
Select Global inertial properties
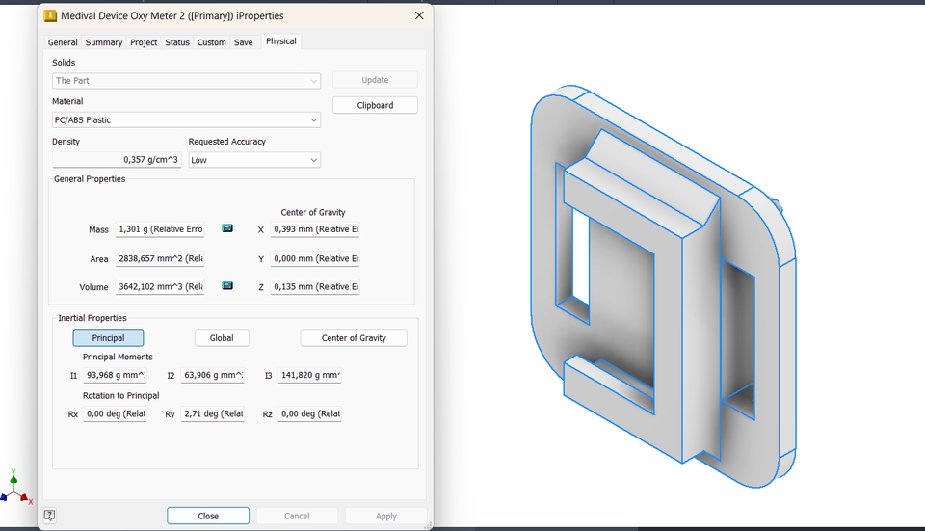222,338
